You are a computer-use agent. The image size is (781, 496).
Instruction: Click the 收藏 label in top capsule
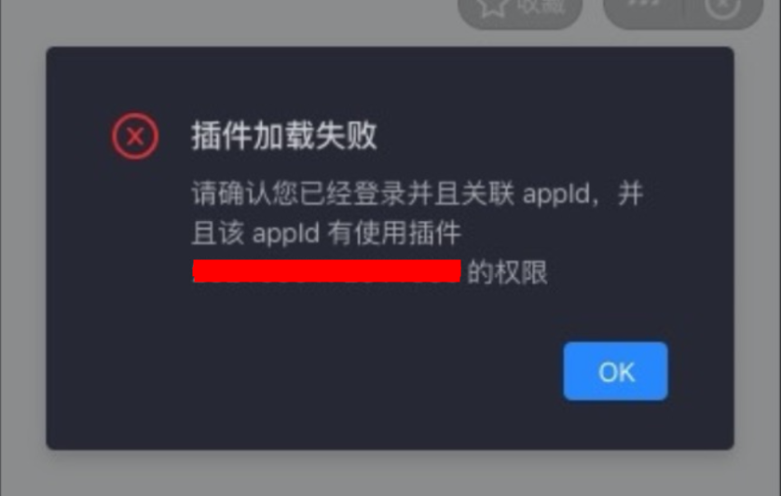tap(541, 6)
